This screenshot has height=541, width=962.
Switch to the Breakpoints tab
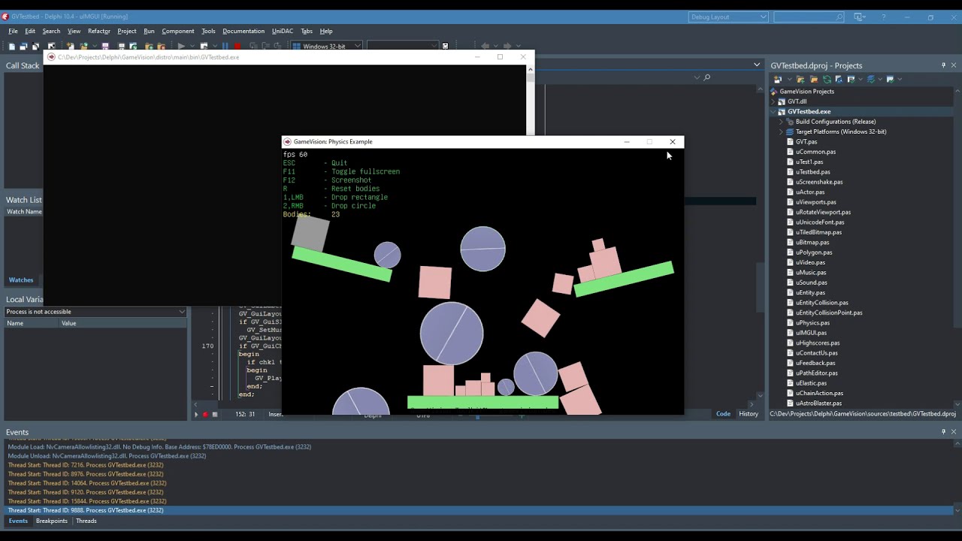tap(52, 521)
